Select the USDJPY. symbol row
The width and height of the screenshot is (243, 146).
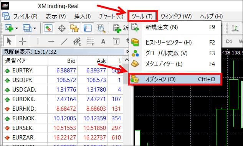[63, 80]
